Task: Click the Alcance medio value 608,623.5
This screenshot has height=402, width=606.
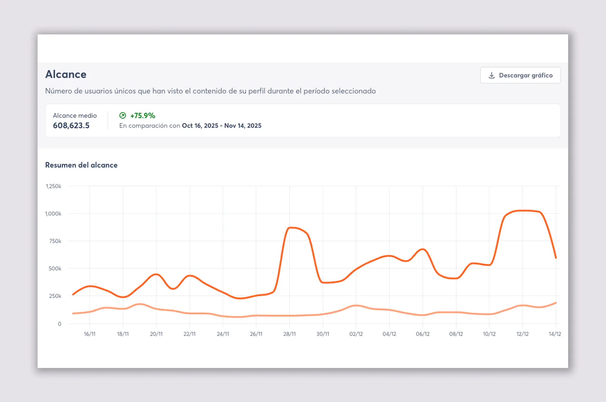Action: (x=71, y=125)
